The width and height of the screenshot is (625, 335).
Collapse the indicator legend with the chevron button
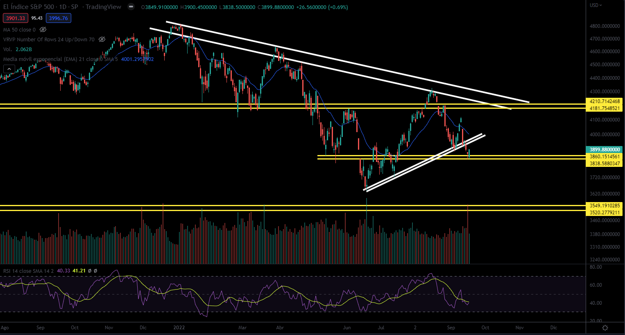pyautogui.click(x=9, y=69)
